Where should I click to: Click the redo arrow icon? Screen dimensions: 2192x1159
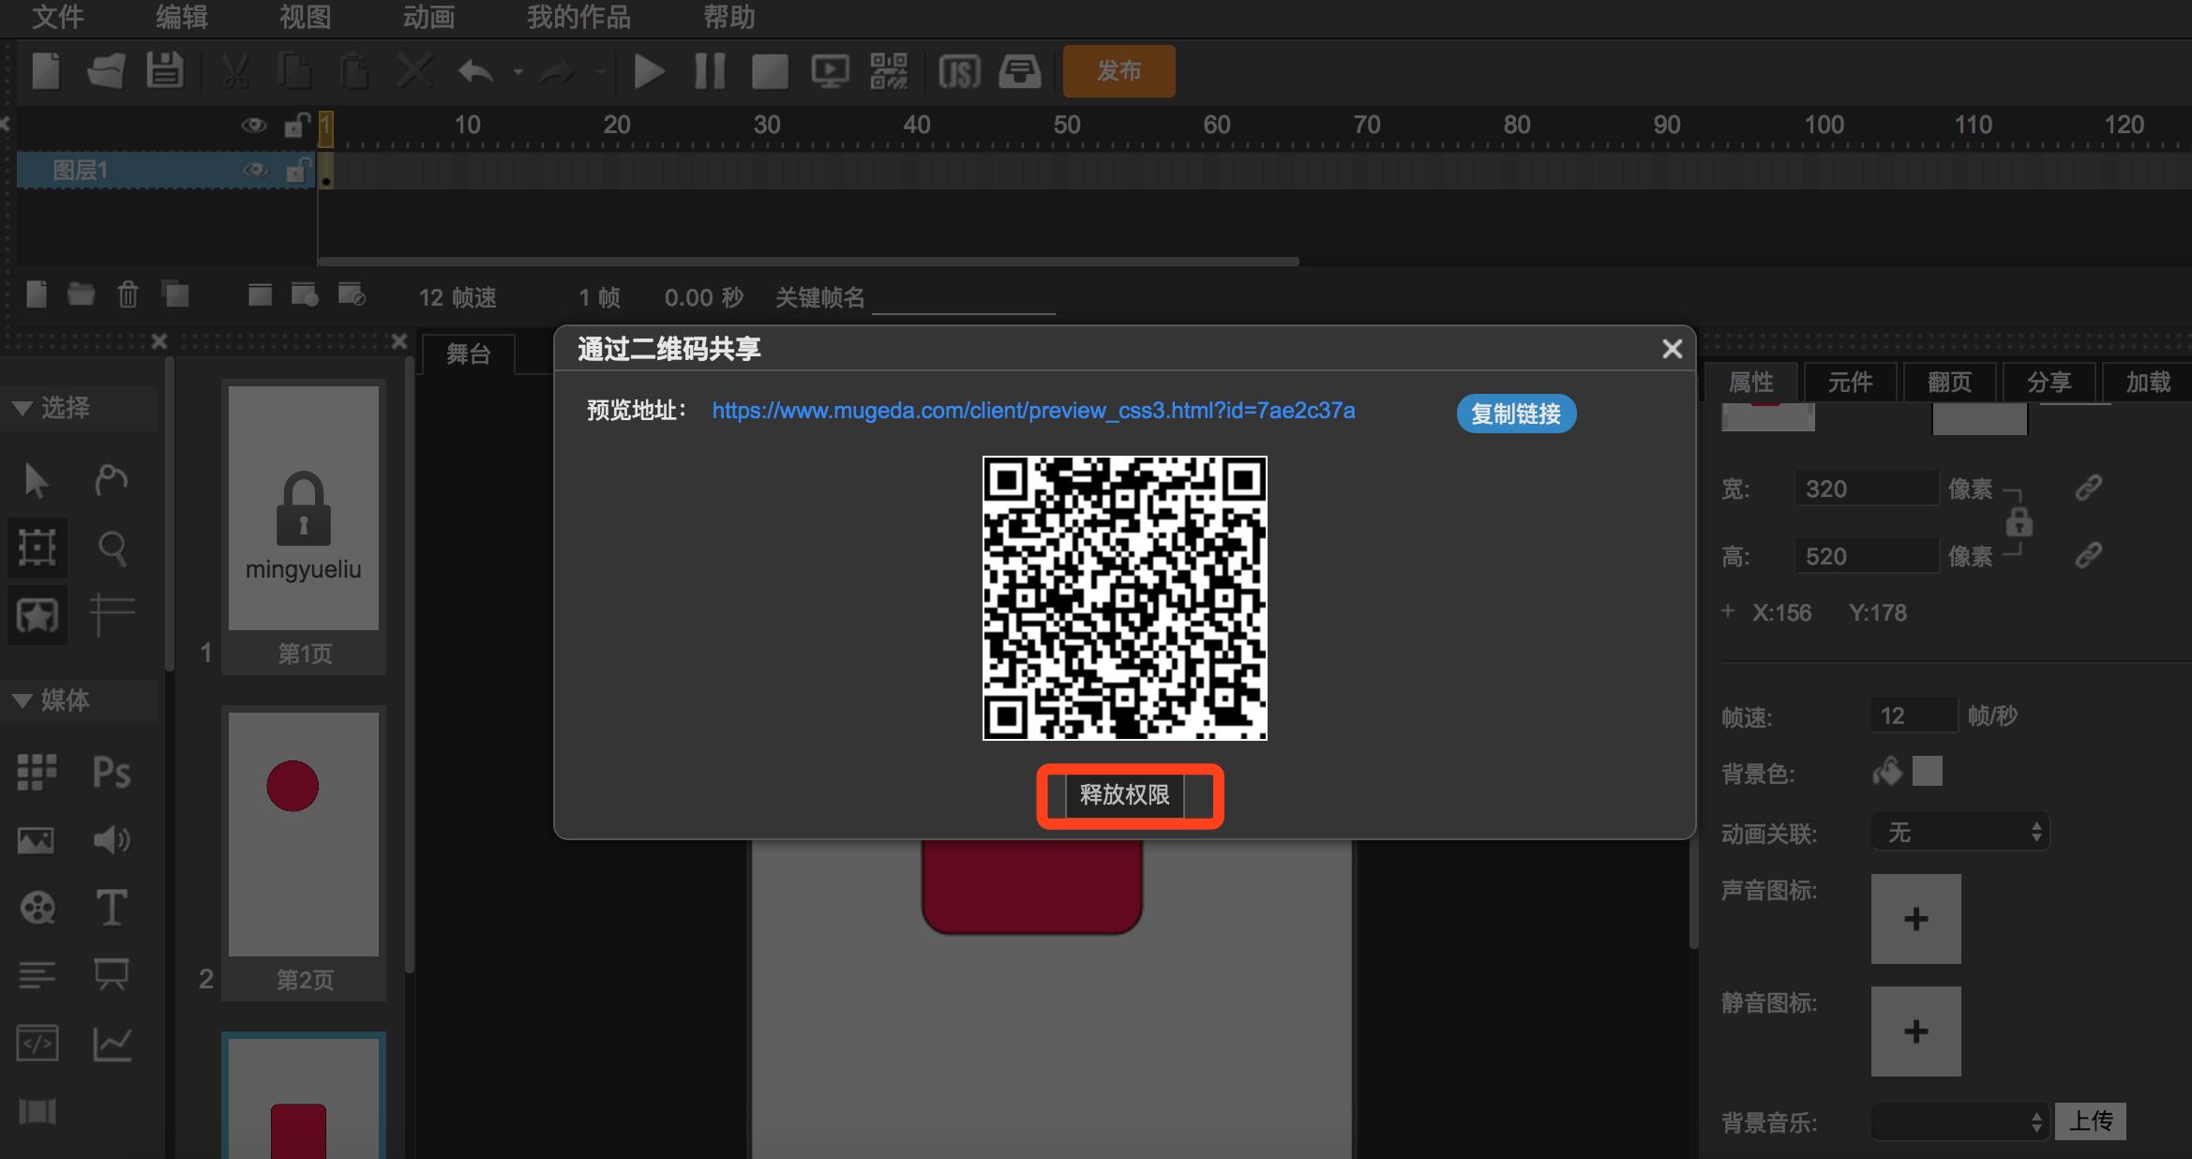(x=558, y=71)
